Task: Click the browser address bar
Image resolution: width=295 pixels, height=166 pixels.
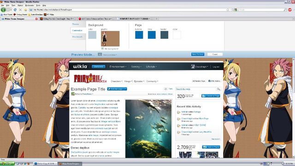Action: click(x=130, y=10)
